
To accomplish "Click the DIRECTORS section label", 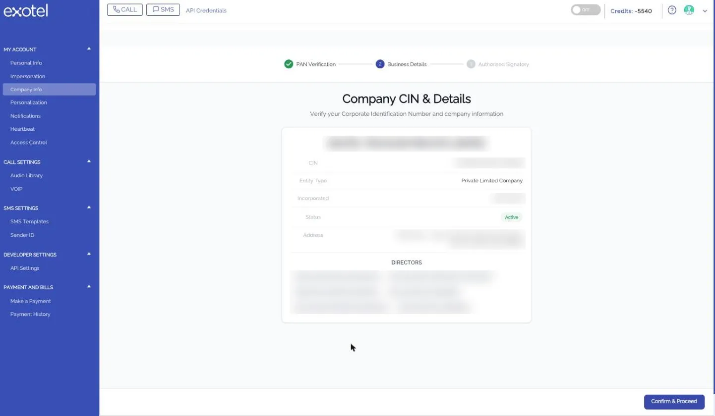I will click(407, 262).
